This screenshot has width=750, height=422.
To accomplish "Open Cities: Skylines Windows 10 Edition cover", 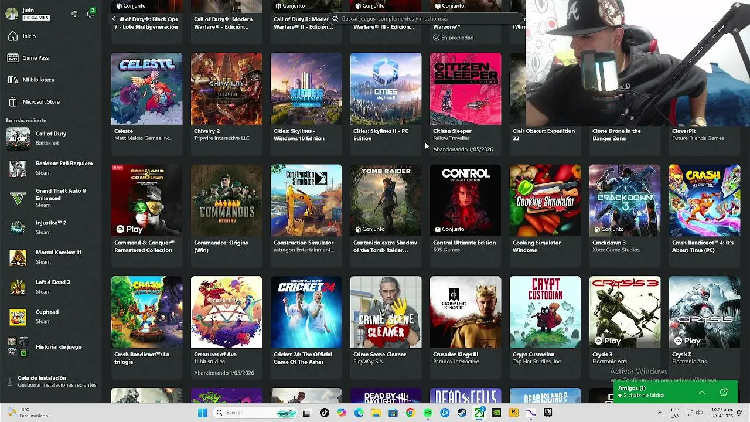I will (x=306, y=89).
